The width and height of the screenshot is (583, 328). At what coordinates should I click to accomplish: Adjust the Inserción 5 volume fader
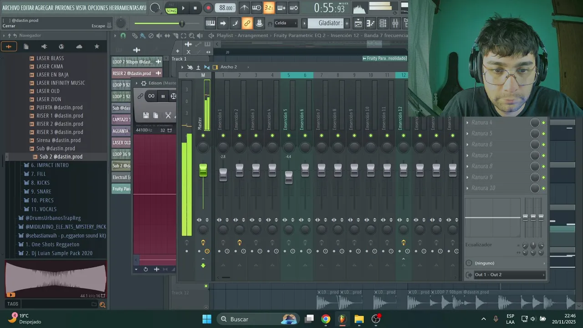pyautogui.click(x=289, y=177)
